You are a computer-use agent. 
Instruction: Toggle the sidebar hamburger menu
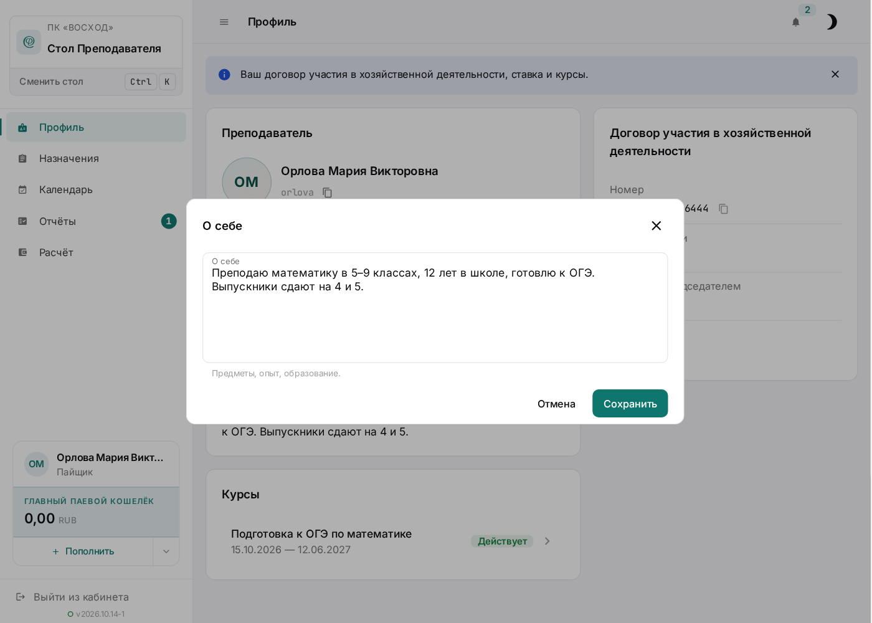[x=224, y=22]
